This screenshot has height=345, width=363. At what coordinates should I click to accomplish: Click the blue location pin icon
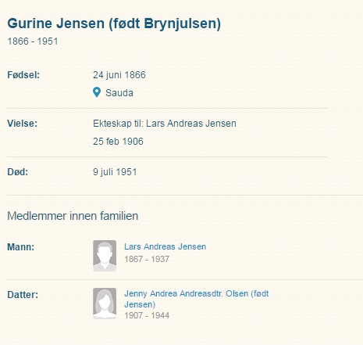pyautogui.click(x=97, y=92)
